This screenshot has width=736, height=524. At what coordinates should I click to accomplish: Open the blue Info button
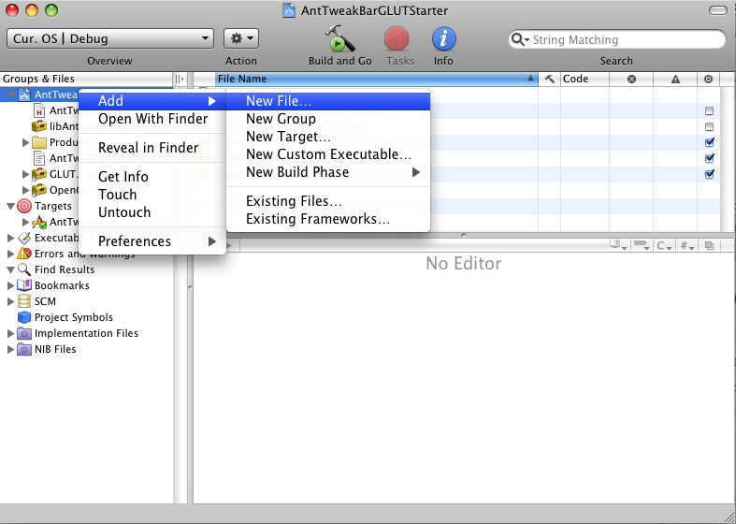pos(443,39)
